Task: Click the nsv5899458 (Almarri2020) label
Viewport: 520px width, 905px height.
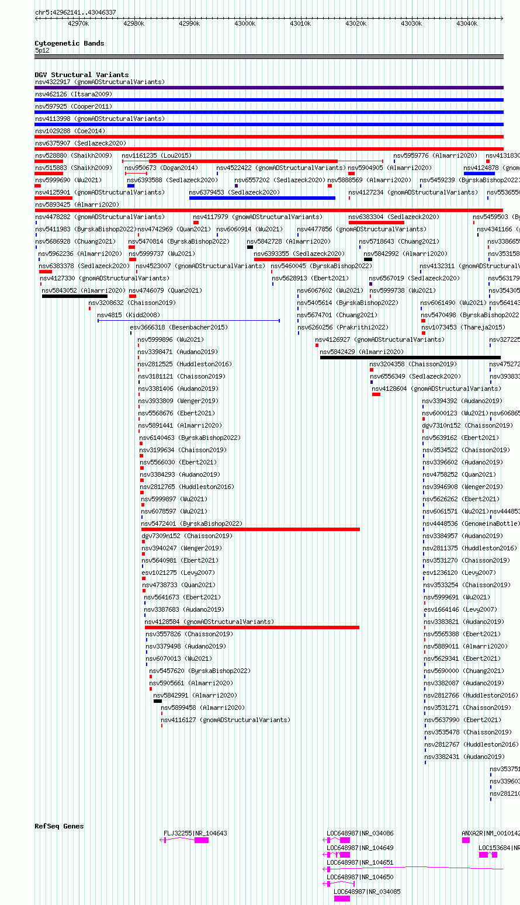Action: click(203, 708)
